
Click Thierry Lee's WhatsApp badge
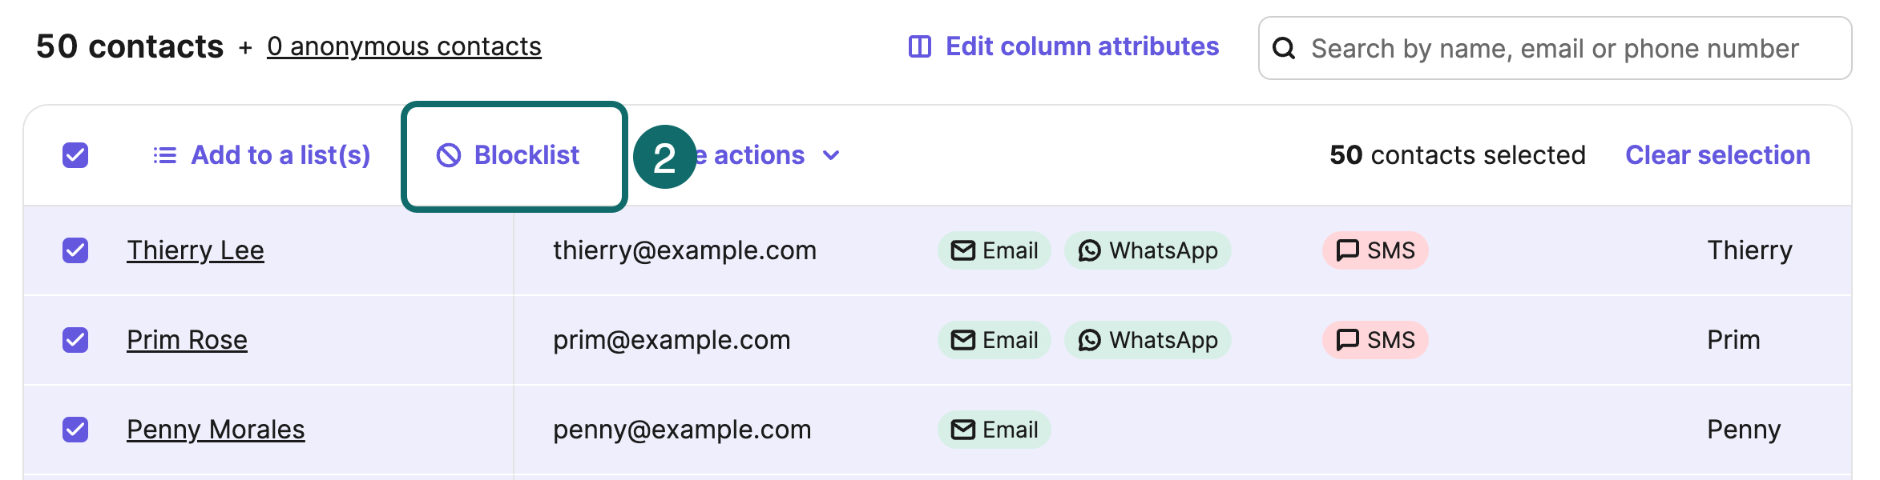pos(1147,250)
